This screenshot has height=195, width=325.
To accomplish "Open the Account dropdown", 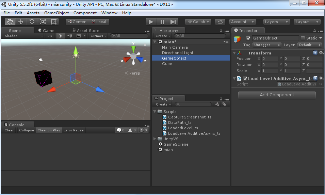I will [242, 22].
